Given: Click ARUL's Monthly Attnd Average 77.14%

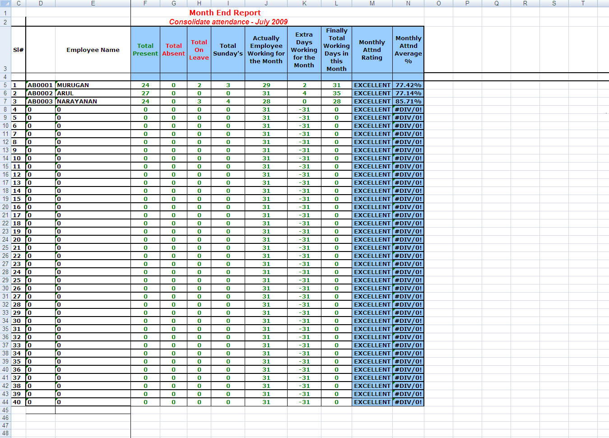Looking at the screenshot, I should click(408, 93).
